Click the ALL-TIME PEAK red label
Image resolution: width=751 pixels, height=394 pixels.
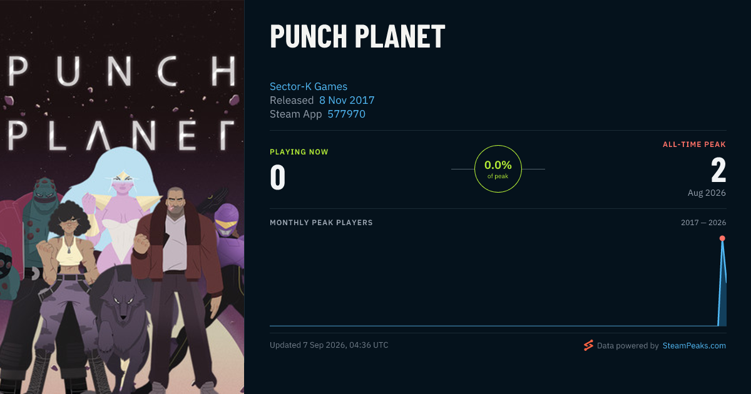click(x=694, y=144)
